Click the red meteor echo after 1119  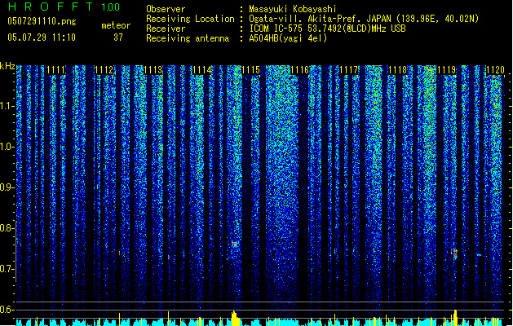click(x=454, y=253)
